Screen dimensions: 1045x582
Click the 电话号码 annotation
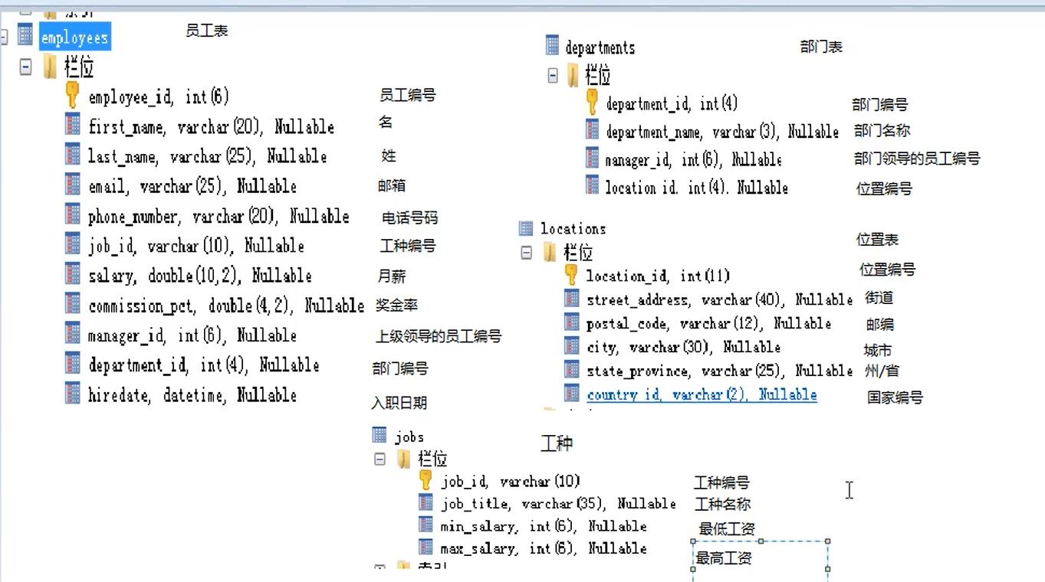409,217
